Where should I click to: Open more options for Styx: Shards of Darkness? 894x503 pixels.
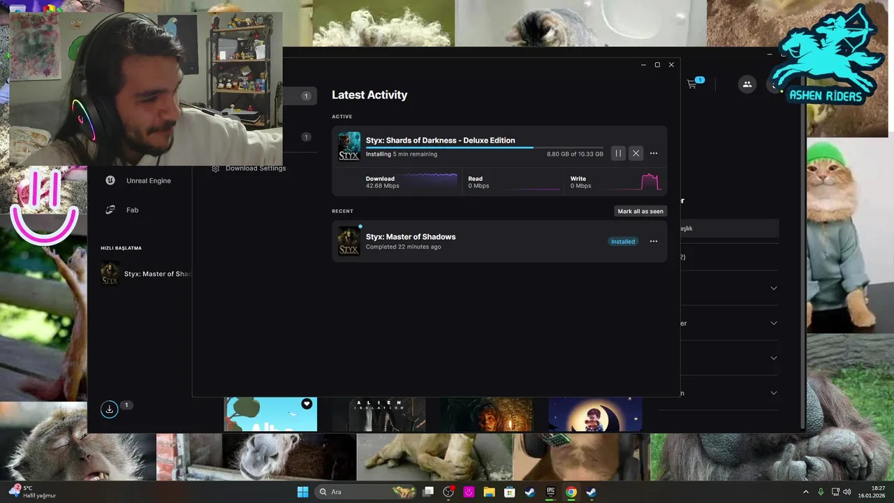pyautogui.click(x=654, y=153)
